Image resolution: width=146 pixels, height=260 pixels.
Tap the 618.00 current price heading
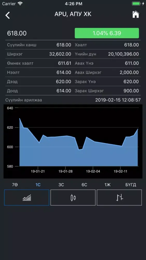click(17, 33)
